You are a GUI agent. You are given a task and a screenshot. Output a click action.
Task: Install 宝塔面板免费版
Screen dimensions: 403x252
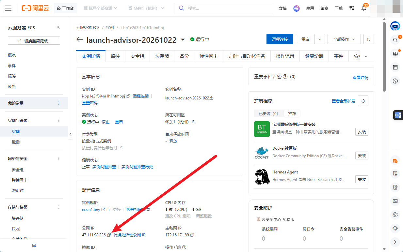pyautogui.click(x=362, y=132)
